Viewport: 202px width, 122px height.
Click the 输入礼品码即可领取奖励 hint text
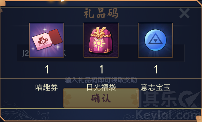[x=101, y=80]
